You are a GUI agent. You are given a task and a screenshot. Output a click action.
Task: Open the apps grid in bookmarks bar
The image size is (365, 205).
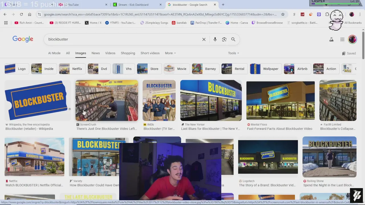(6, 23)
